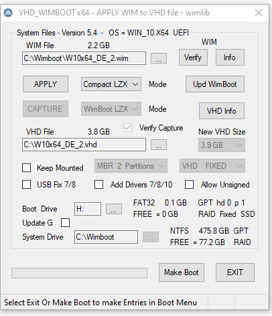Open the Compact LZX mode dropdown
Screen dimensions: 272x316
(x=111, y=84)
